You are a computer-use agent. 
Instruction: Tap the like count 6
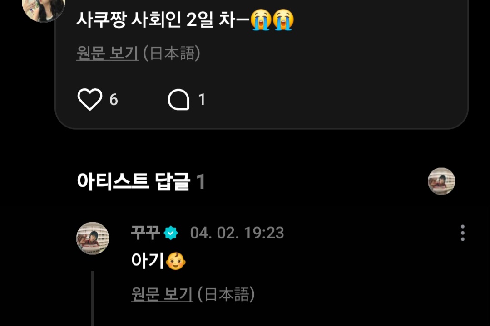pos(114,100)
